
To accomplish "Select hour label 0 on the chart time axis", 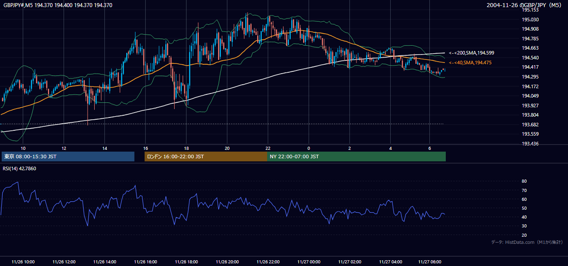I will click(308, 148).
